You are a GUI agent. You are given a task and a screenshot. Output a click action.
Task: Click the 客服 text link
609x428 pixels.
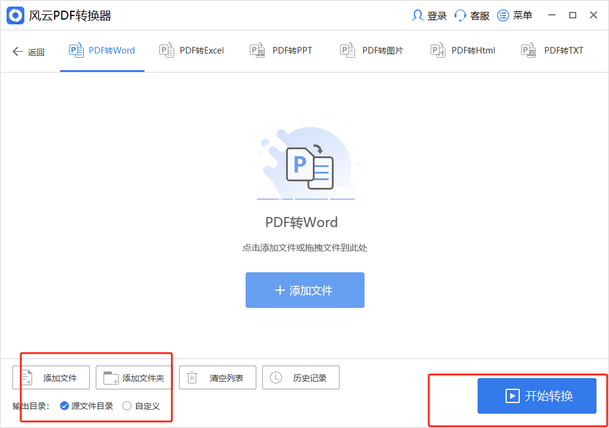pyautogui.click(x=480, y=16)
